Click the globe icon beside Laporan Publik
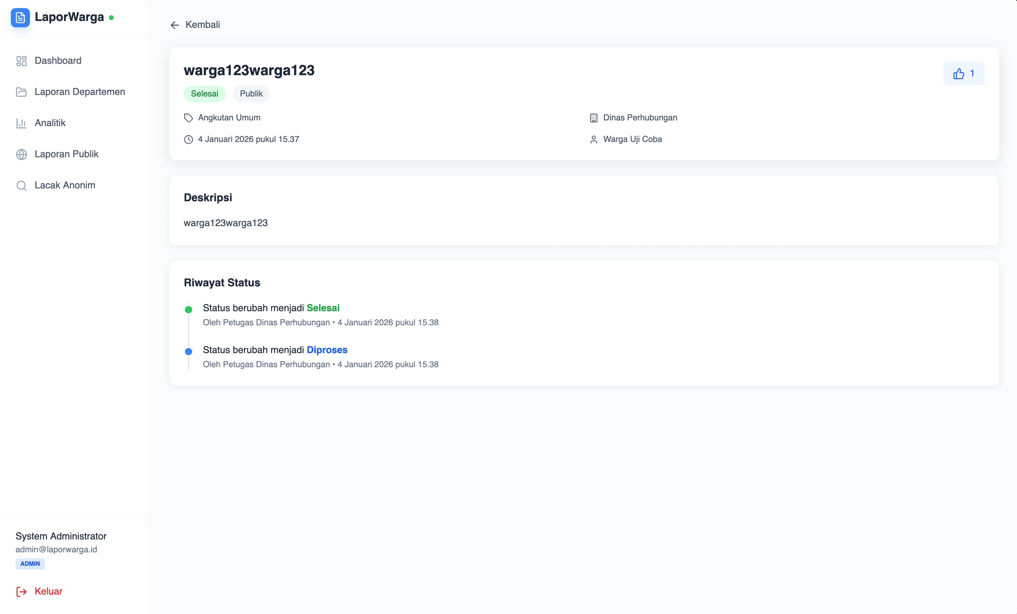 click(21, 154)
